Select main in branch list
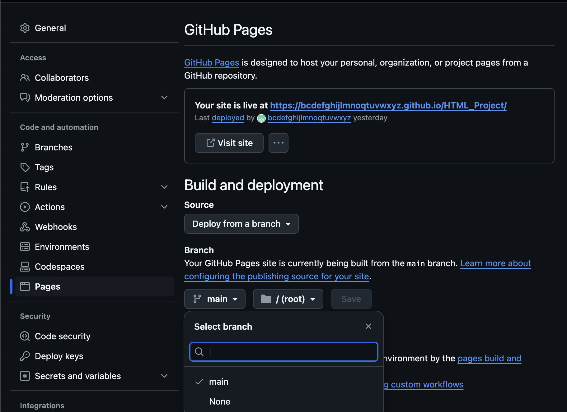Viewport: 567px width, 412px height. [283, 382]
